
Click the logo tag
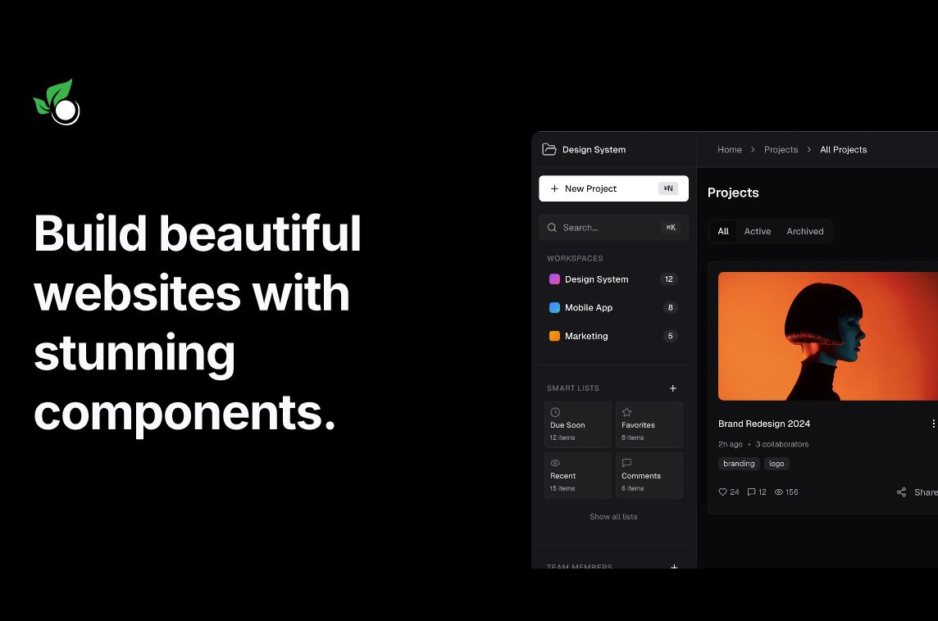776,464
